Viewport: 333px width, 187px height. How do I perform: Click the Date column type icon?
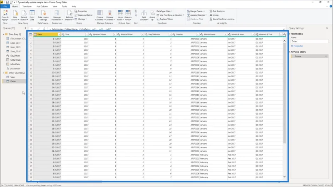click(x=35, y=34)
